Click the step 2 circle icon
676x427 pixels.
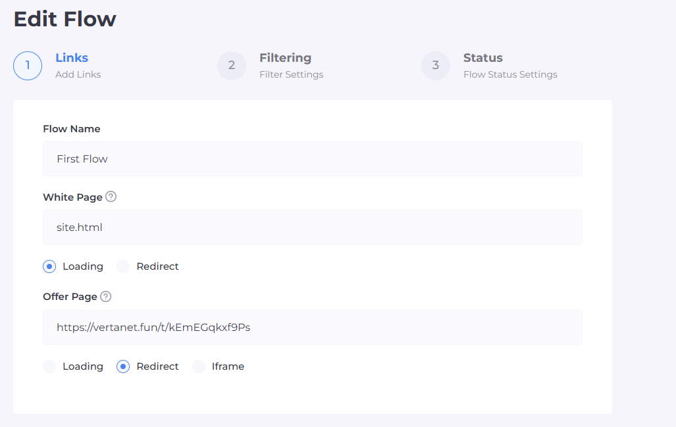[232, 66]
